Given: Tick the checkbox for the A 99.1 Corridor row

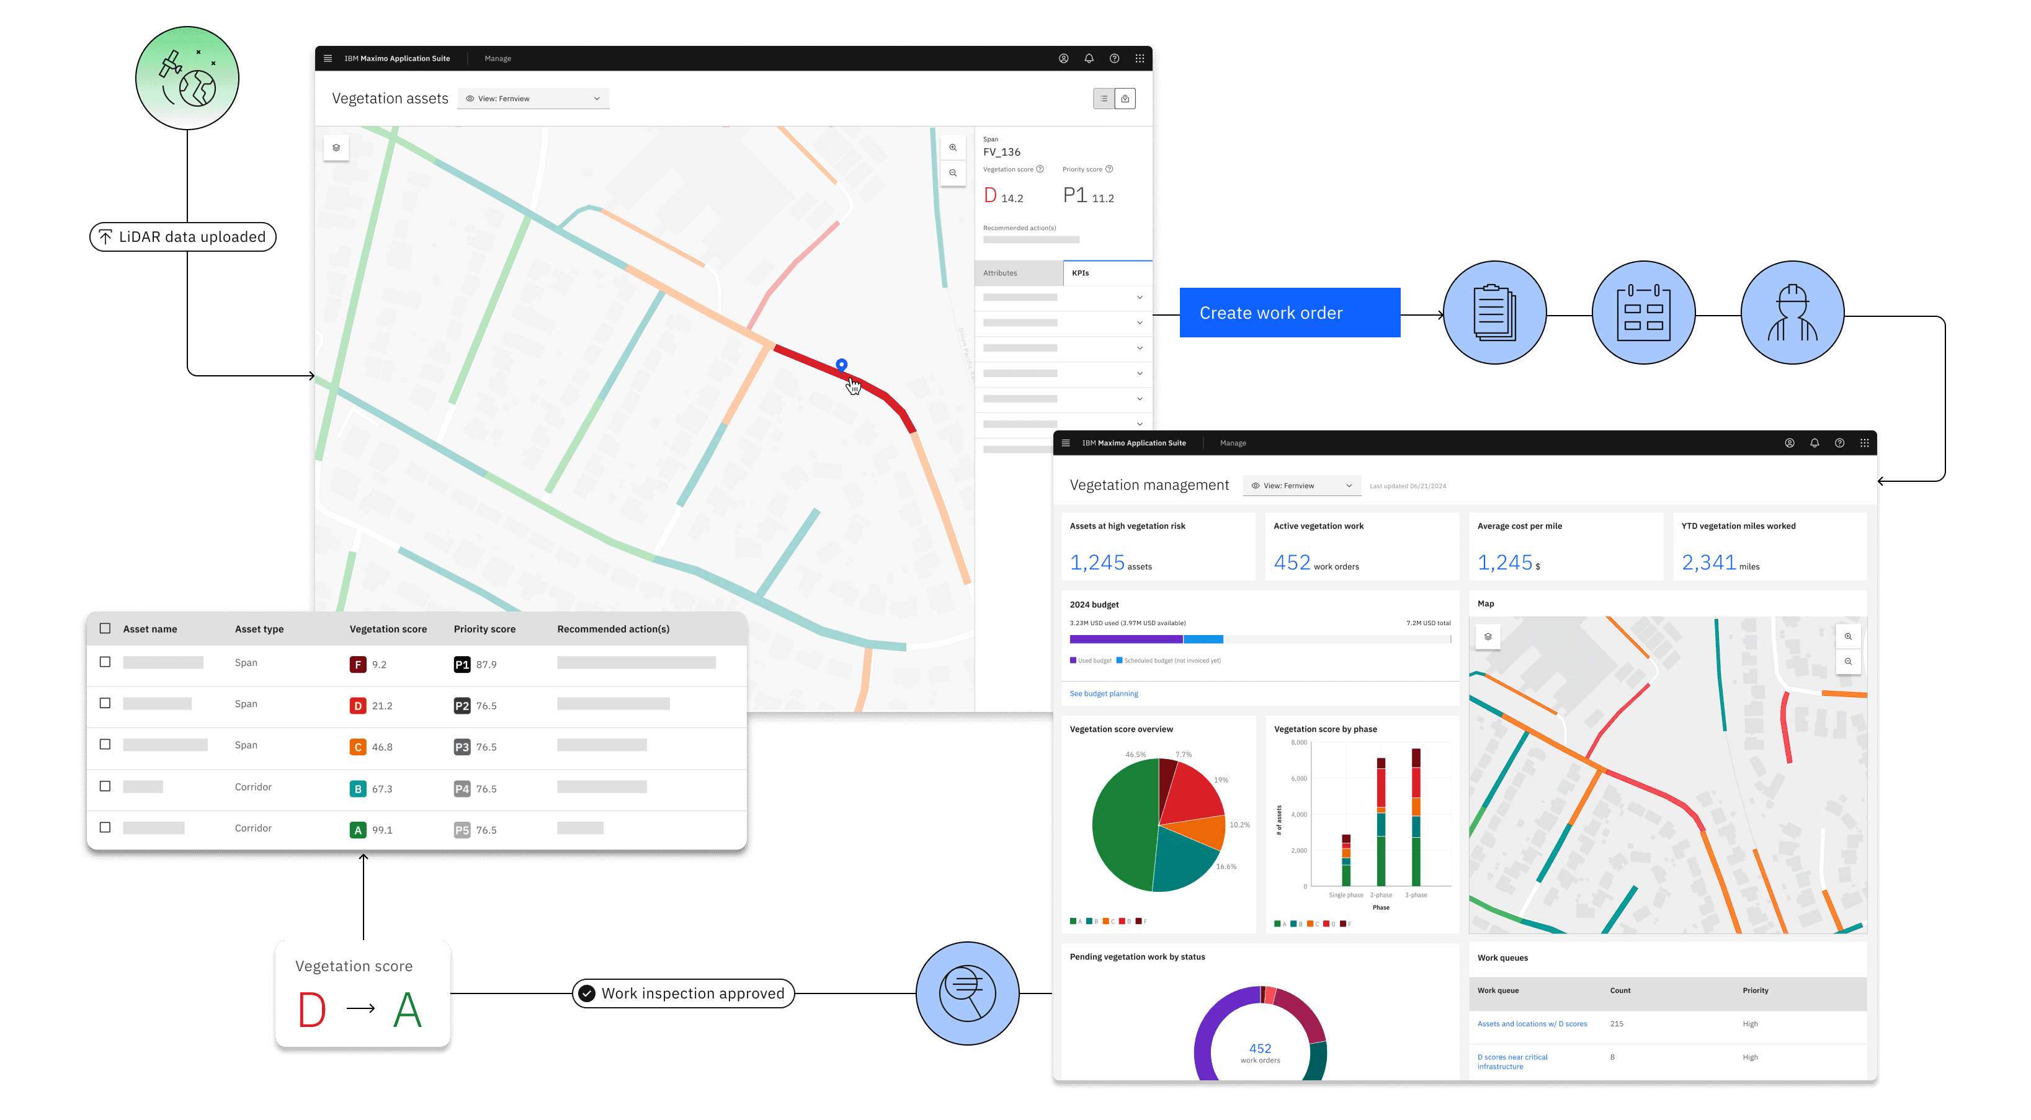Looking at the screenshot, I should click(x=105, y=827).
